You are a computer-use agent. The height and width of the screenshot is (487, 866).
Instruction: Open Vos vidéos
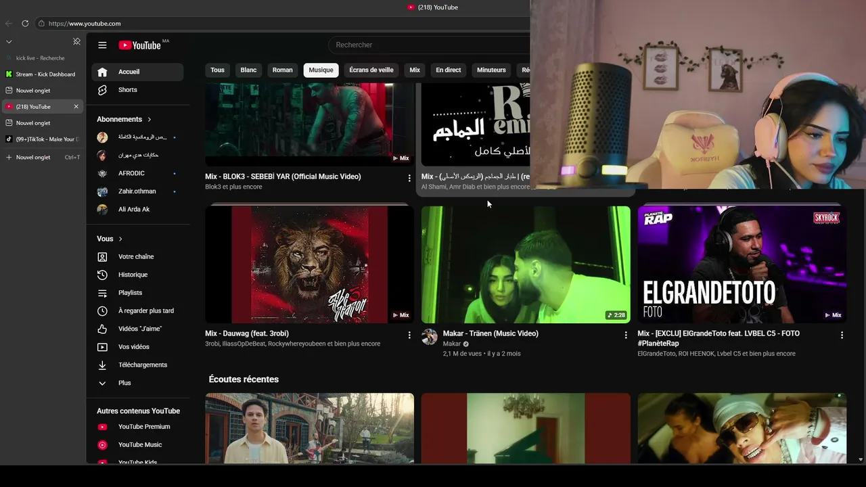pyautogui.click(x=137, y=347)
